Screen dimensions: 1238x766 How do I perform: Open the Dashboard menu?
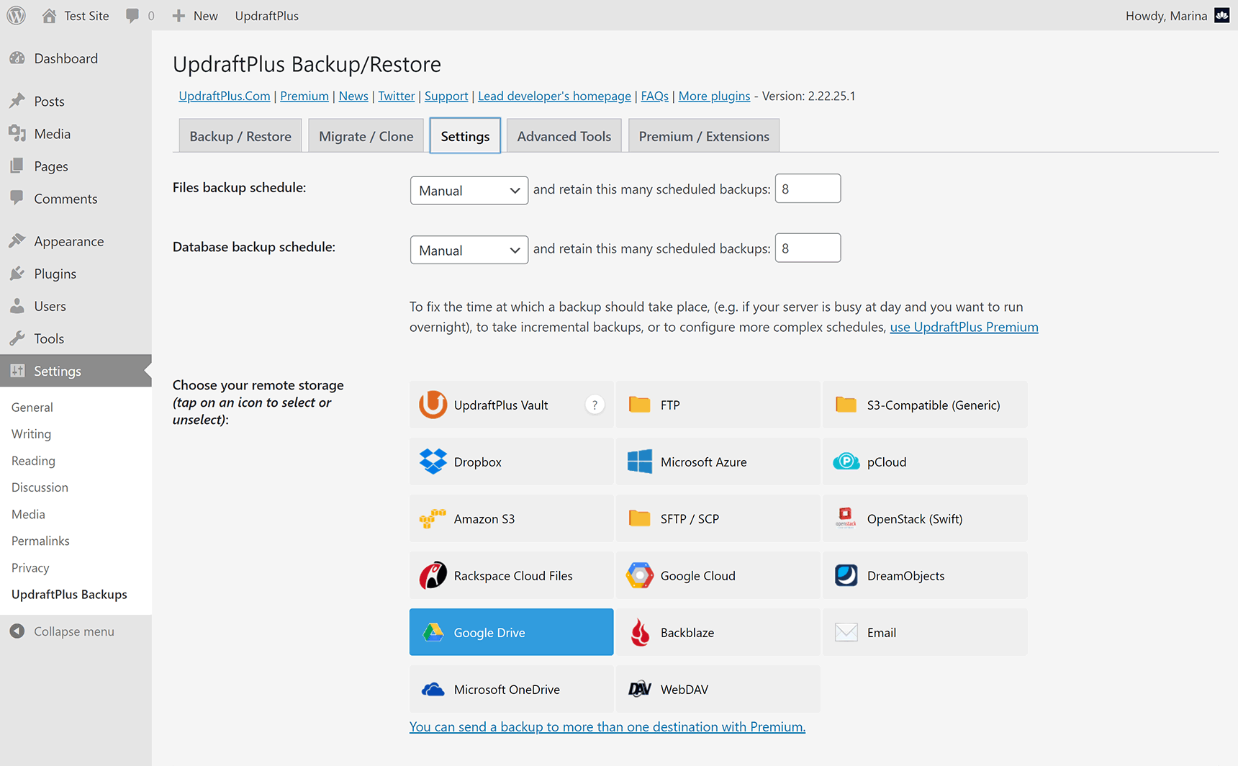click(76, 58)
